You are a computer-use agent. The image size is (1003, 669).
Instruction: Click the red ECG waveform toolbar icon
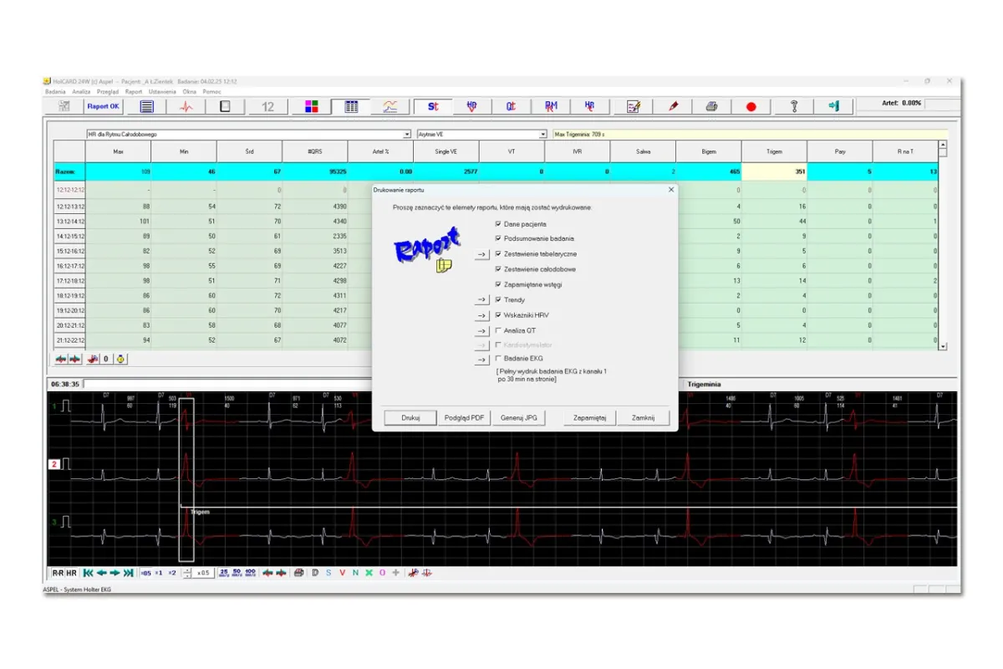pyautogui.click(x=187, y=106)
